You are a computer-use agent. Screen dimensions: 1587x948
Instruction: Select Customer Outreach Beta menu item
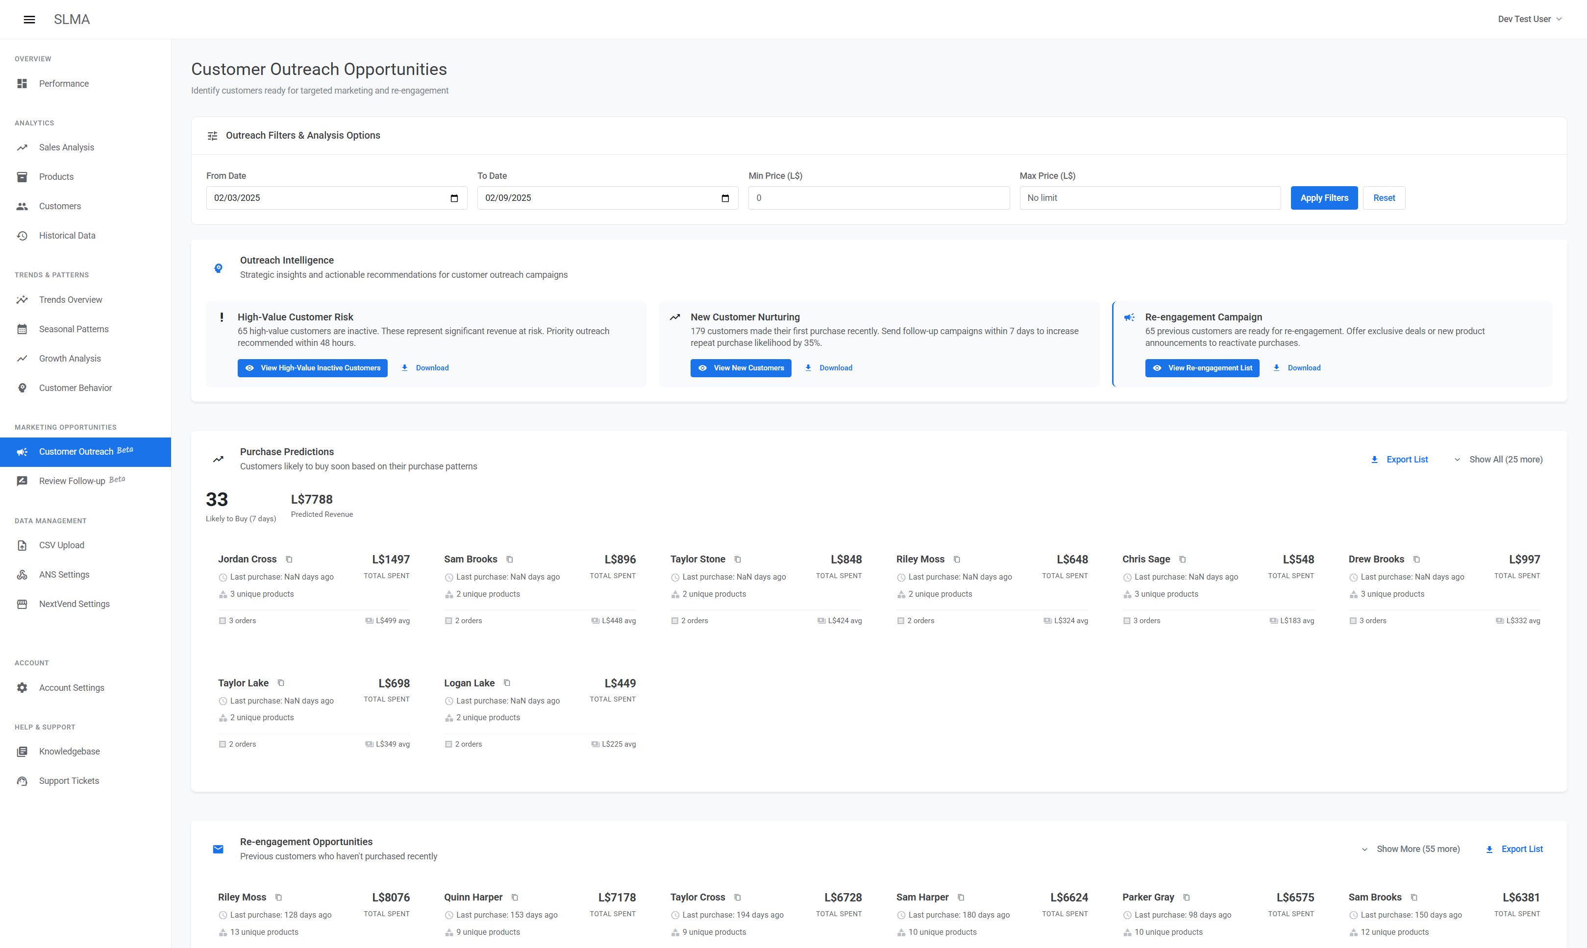click(x=86, y=452)
